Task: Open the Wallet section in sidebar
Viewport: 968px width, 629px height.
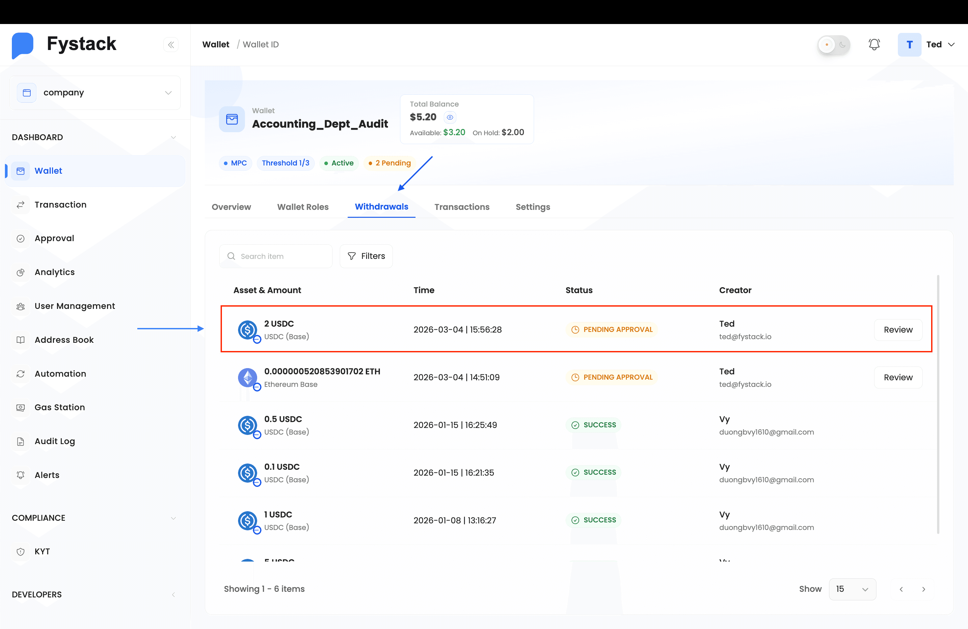Action: point(48,171)
